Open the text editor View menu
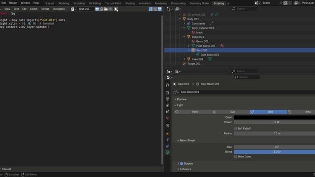The height and width of the screenshot is (177, 315). coord(7,9)
